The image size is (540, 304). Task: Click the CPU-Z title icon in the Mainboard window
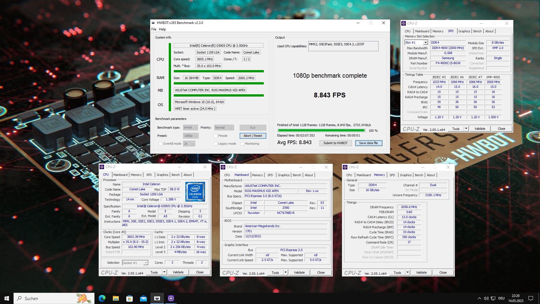coord(223,167)
